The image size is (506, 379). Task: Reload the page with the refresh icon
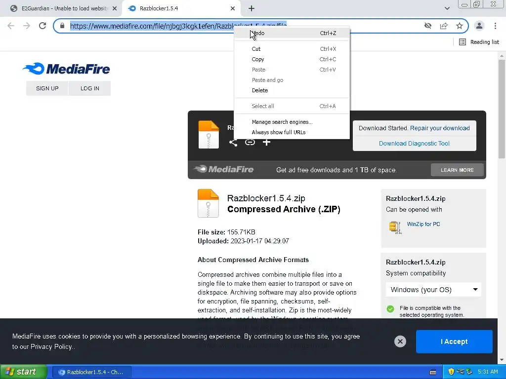click(x=42, y=26)
